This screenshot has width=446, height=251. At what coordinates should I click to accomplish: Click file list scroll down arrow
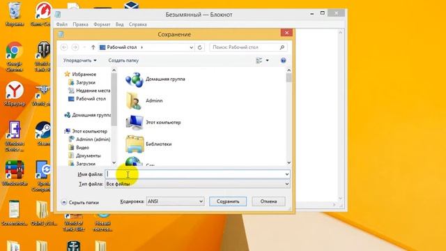click(x=289, y=162)
